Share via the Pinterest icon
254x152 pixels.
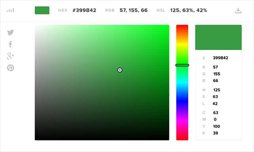[11, 68]
